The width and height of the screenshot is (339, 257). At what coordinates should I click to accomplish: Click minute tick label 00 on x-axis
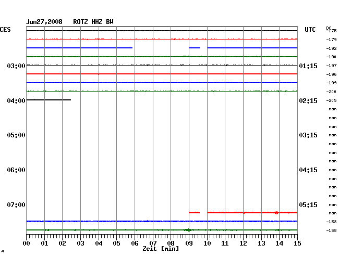tap(27, 243)
